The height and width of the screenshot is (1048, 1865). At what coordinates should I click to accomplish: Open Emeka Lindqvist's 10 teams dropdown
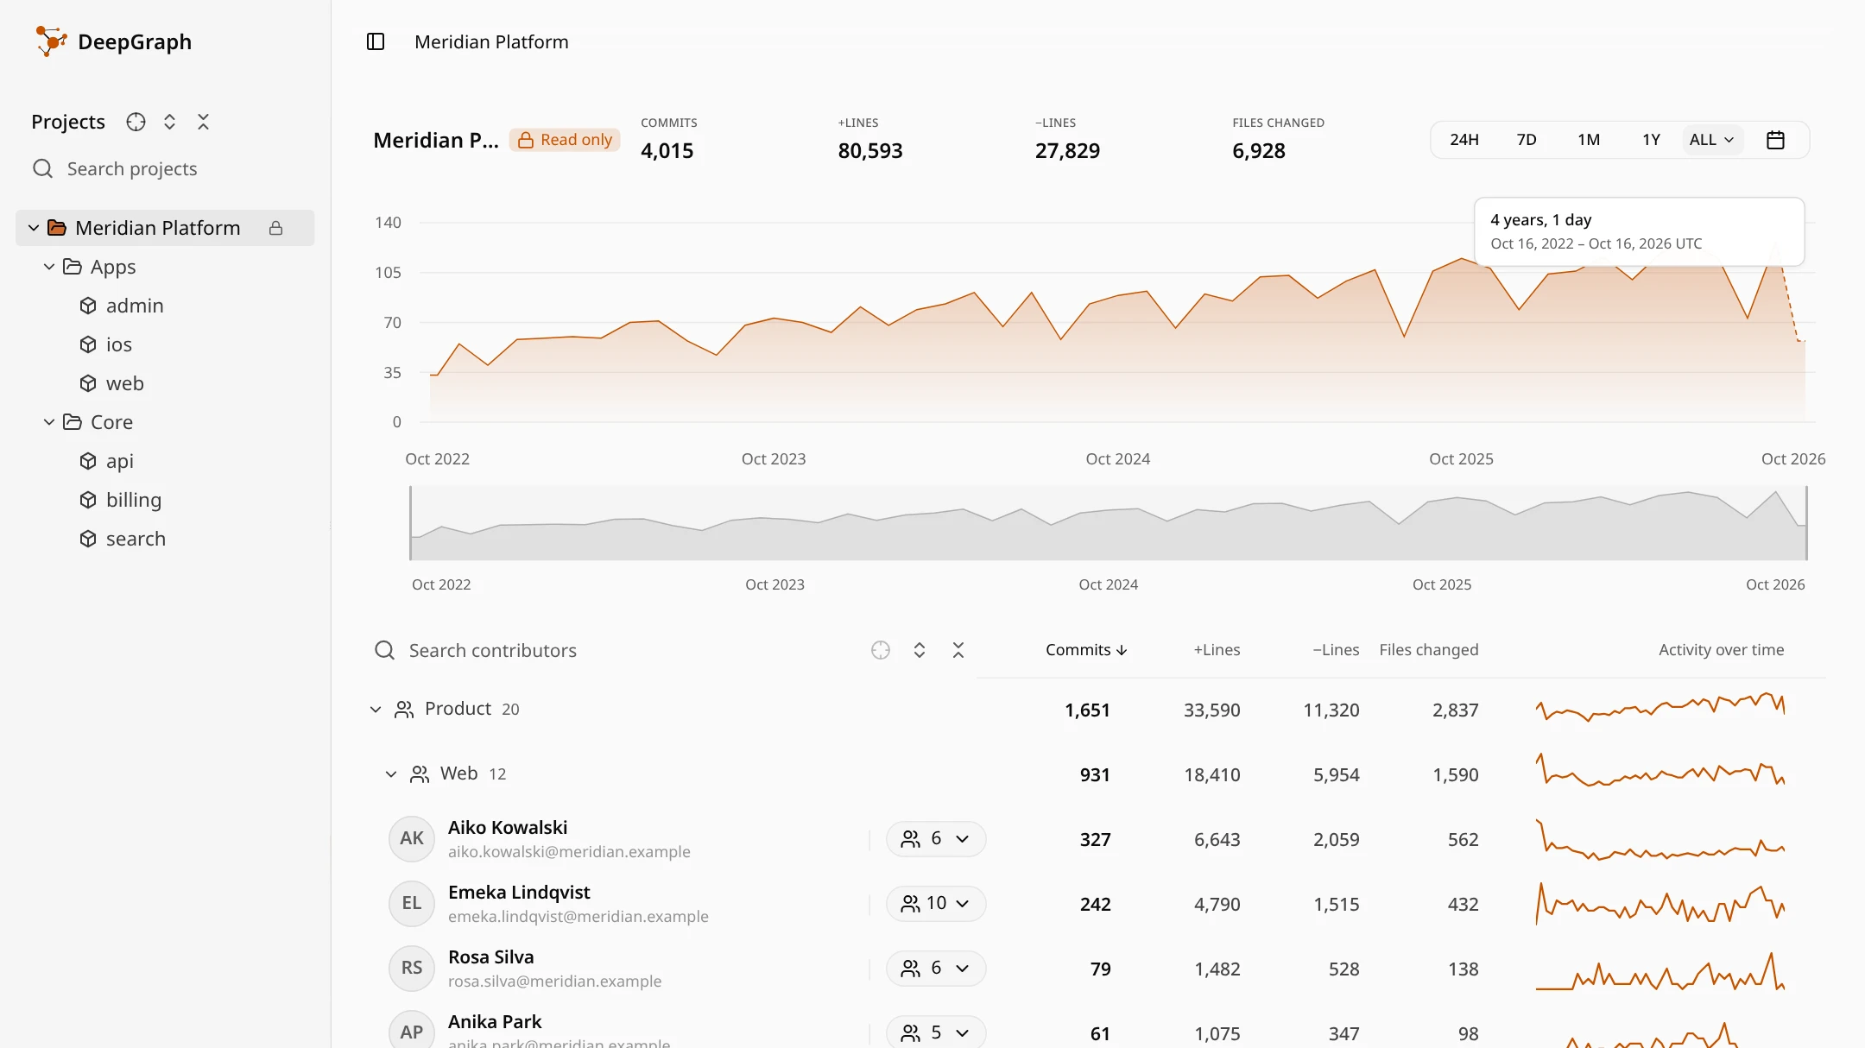tap(936, 904)
